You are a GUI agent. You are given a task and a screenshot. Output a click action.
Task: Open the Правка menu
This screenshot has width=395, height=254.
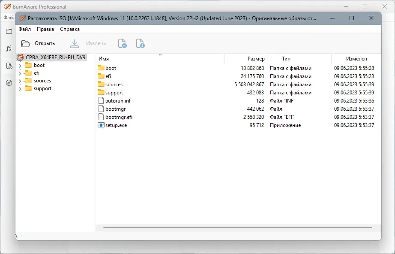(45, 29)
